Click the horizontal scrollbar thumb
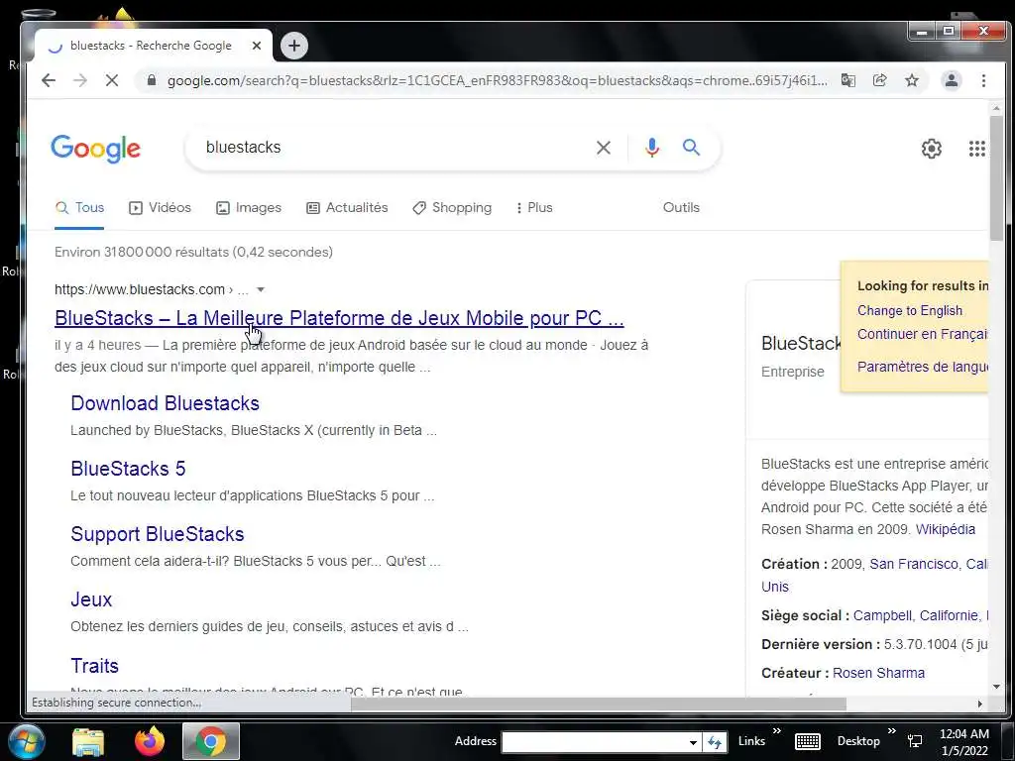 pos(598,705)
